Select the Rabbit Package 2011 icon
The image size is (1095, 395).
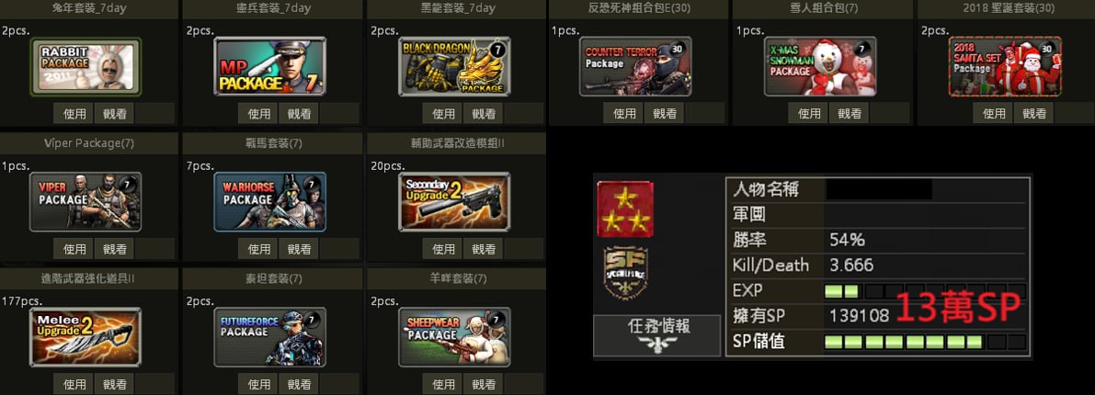[86, 67]
